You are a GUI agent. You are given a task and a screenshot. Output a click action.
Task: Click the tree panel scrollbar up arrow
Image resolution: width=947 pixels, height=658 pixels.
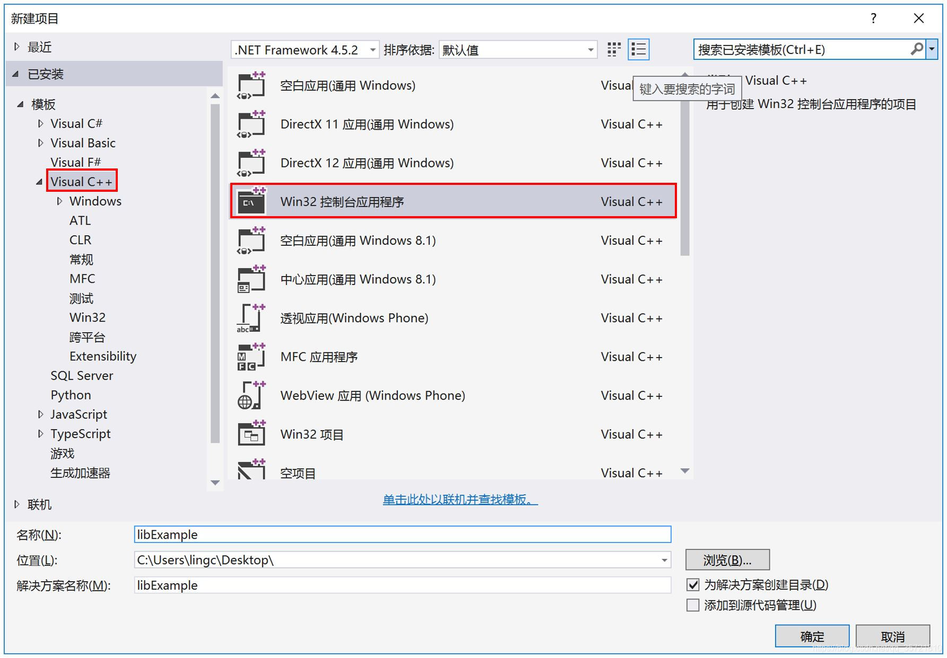pyautogui.click(x=215, y=96)
